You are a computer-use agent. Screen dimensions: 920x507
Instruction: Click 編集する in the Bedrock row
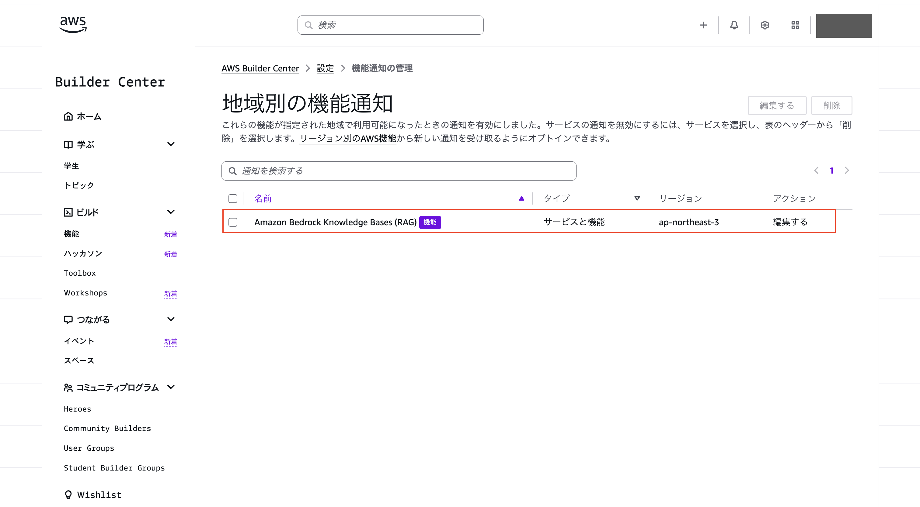click(x=790, y=222)
